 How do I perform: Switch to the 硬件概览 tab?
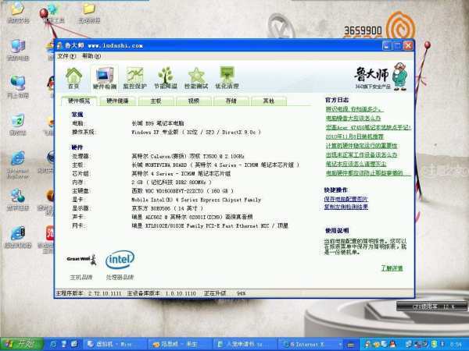(x=79, y=101)
